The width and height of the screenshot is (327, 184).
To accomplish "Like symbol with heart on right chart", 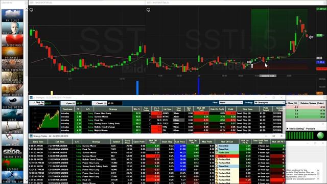I will 148,10.
